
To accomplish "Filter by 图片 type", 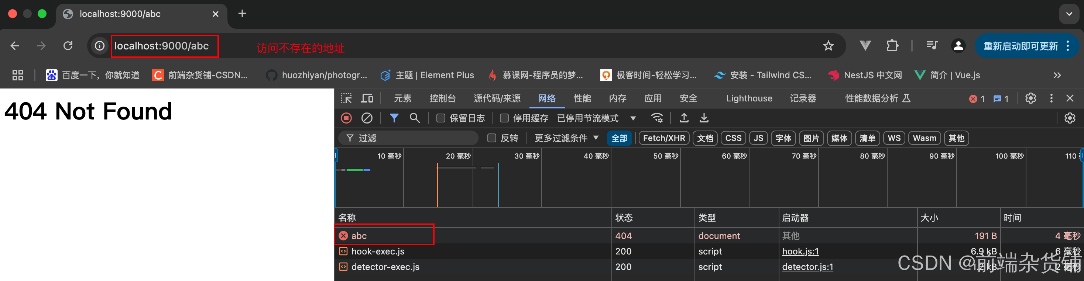I will pos(811,138).
